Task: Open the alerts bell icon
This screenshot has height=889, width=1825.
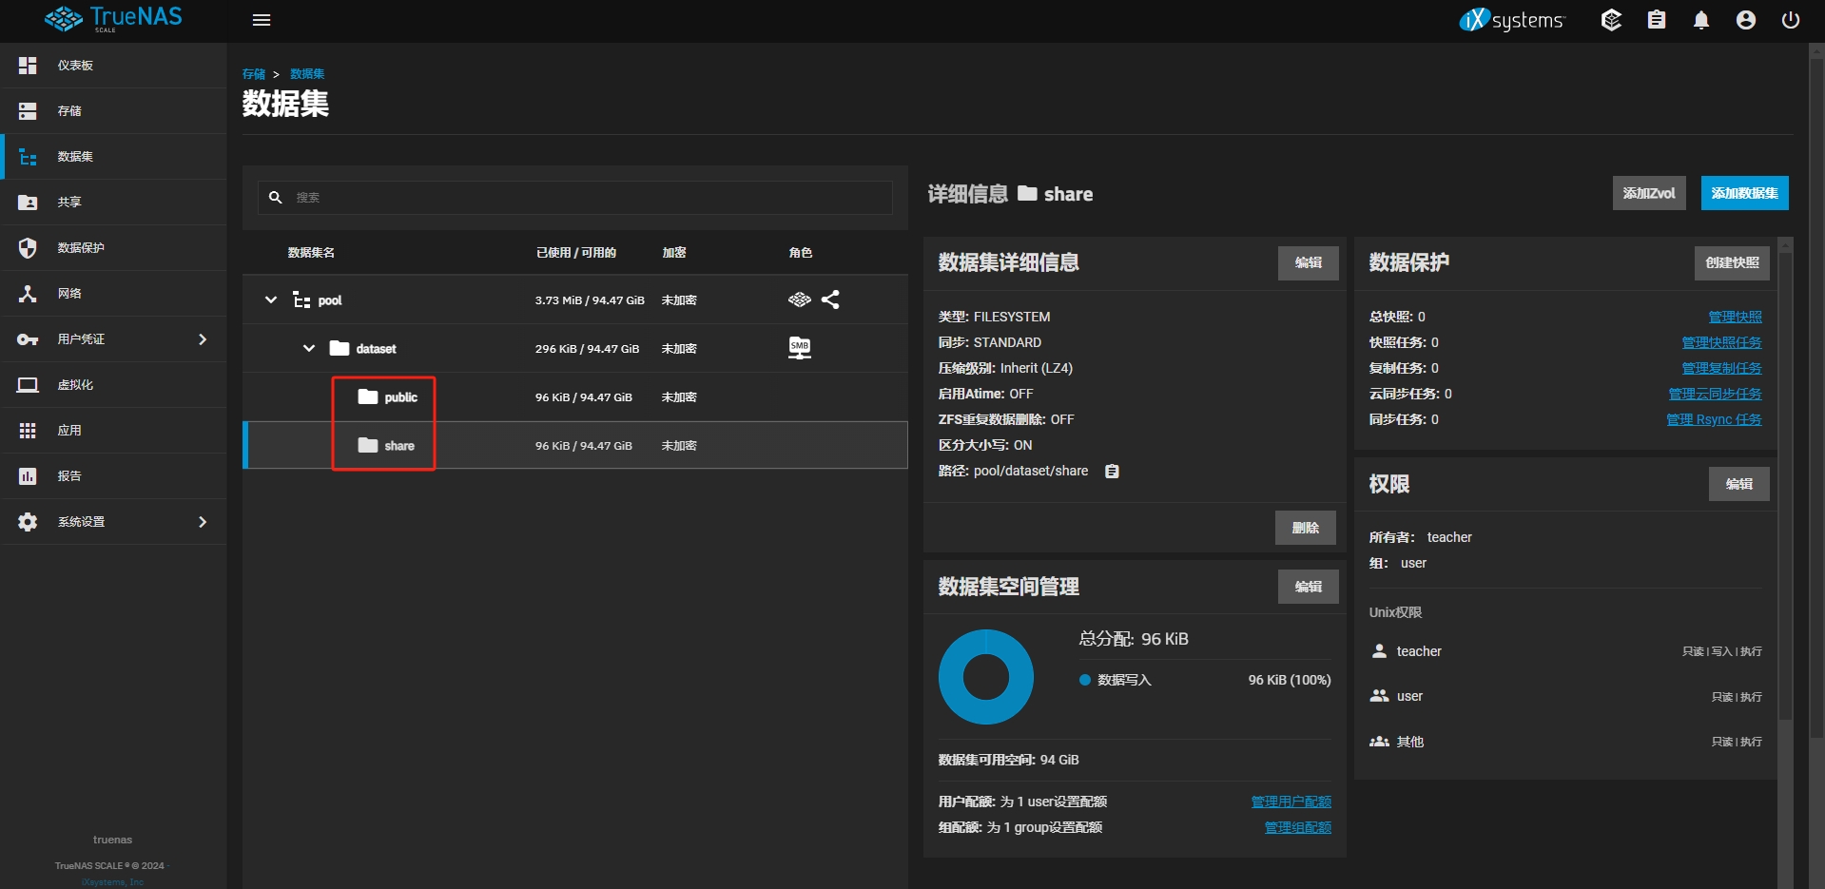Action: pyautogui.click(x=1700, y=20)
